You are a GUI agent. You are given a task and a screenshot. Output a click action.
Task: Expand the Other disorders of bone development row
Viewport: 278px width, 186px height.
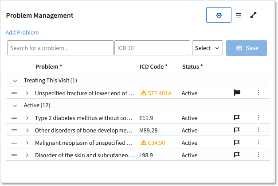pos(27,130)
